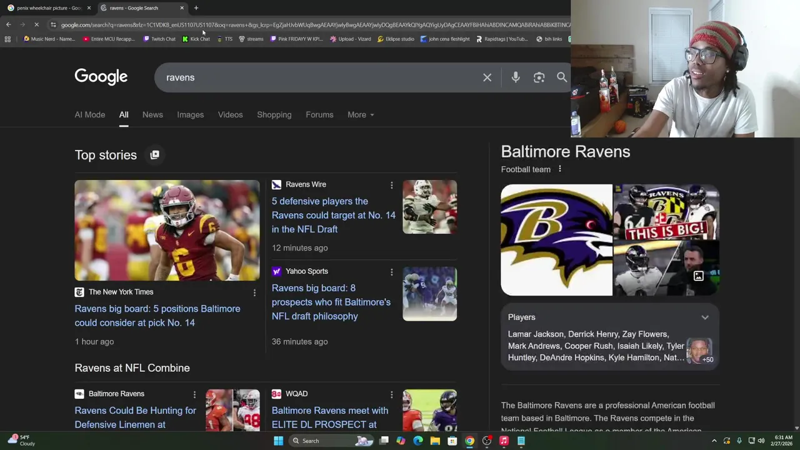Switch to Chrome in taskbar
The width and height of the screenshot is (800, 450).
coord(469,441)
